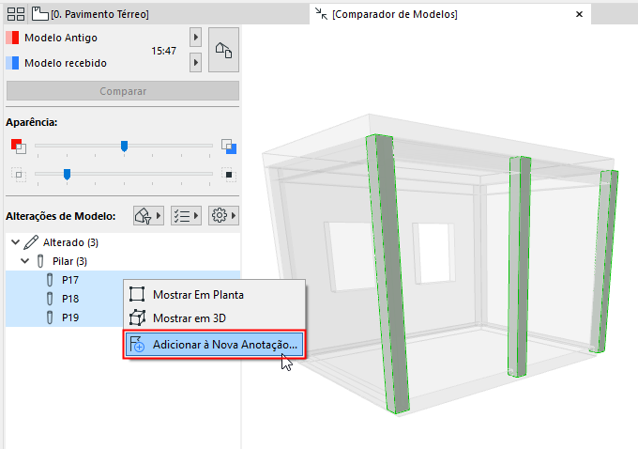Collapse the Pilar (3) group
This screenshot has height=449, width=638.
tap(24, 261)
